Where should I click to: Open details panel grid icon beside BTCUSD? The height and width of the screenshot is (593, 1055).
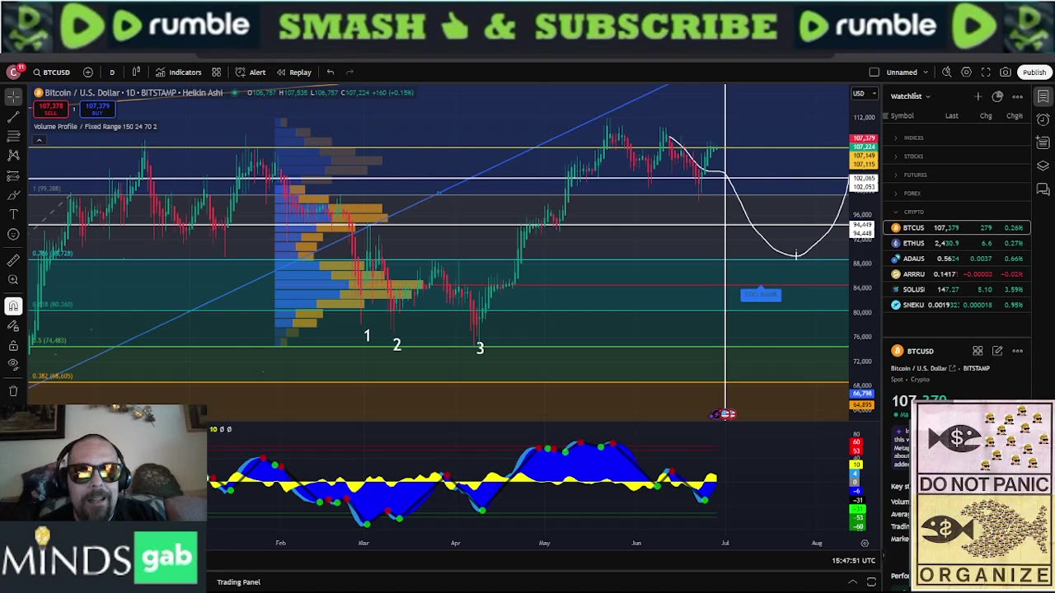click(978, 351)
